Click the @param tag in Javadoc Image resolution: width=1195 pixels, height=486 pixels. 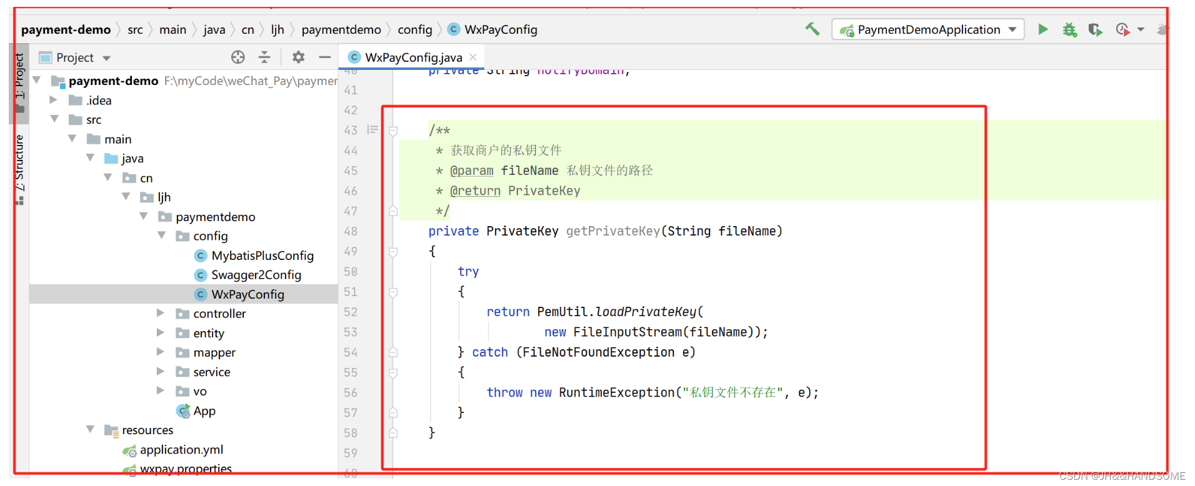472,171
